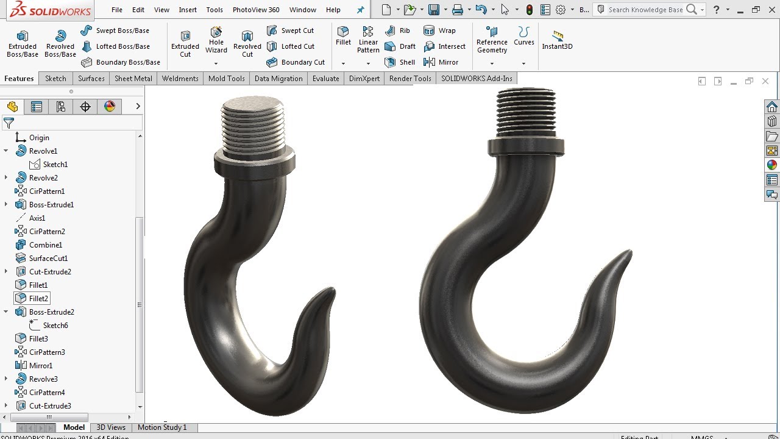Select the Shell tool
780x439 pixels.
point(400,62)
